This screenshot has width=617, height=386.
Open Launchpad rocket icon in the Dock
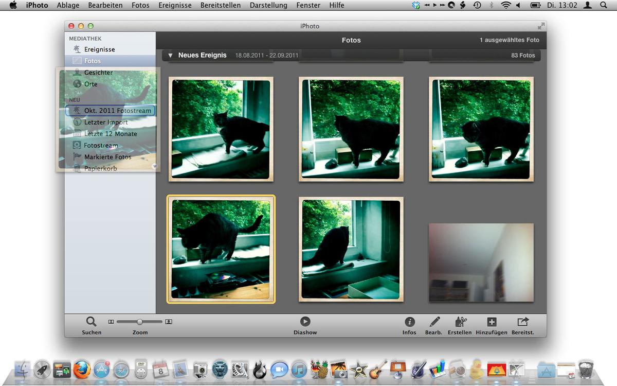coord(42,369)
